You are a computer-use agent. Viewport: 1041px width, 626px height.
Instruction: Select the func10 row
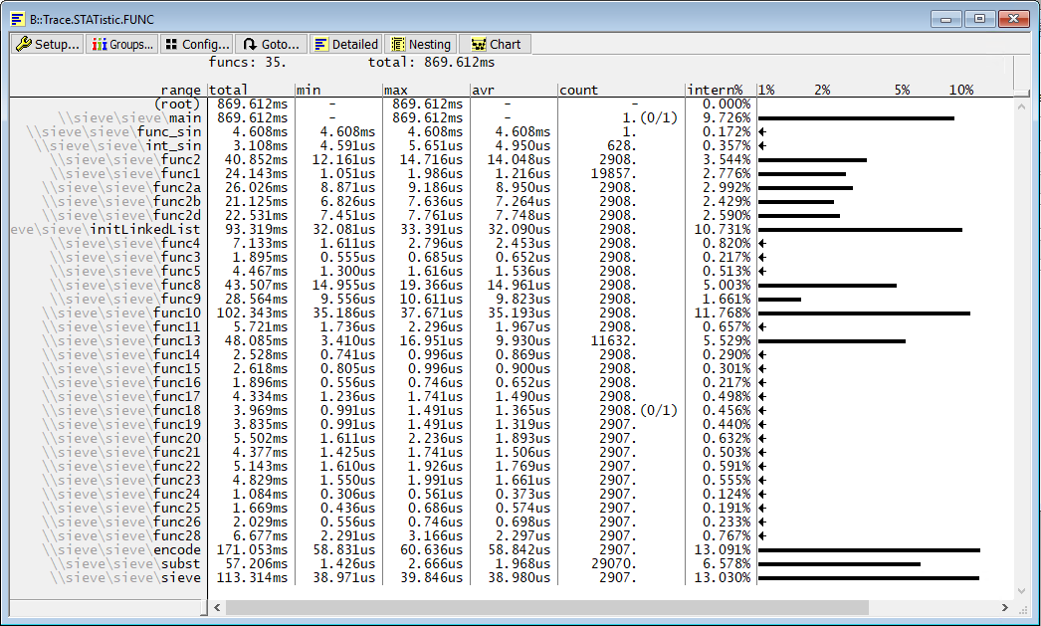(177, 313)
